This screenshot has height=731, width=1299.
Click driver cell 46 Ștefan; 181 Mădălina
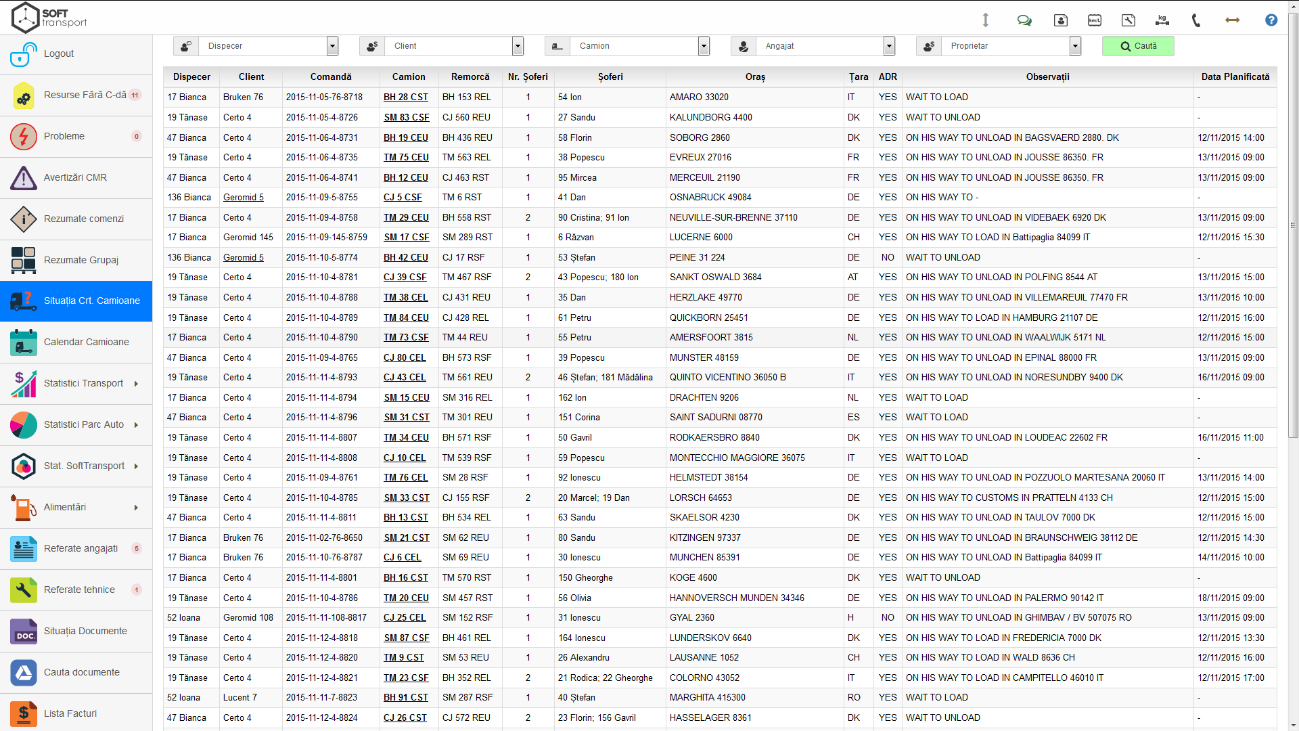click(x=610, y=378)
